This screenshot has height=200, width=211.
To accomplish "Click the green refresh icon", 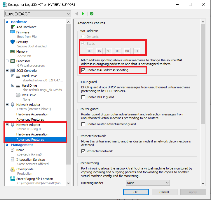I will [x=92, y=14].
